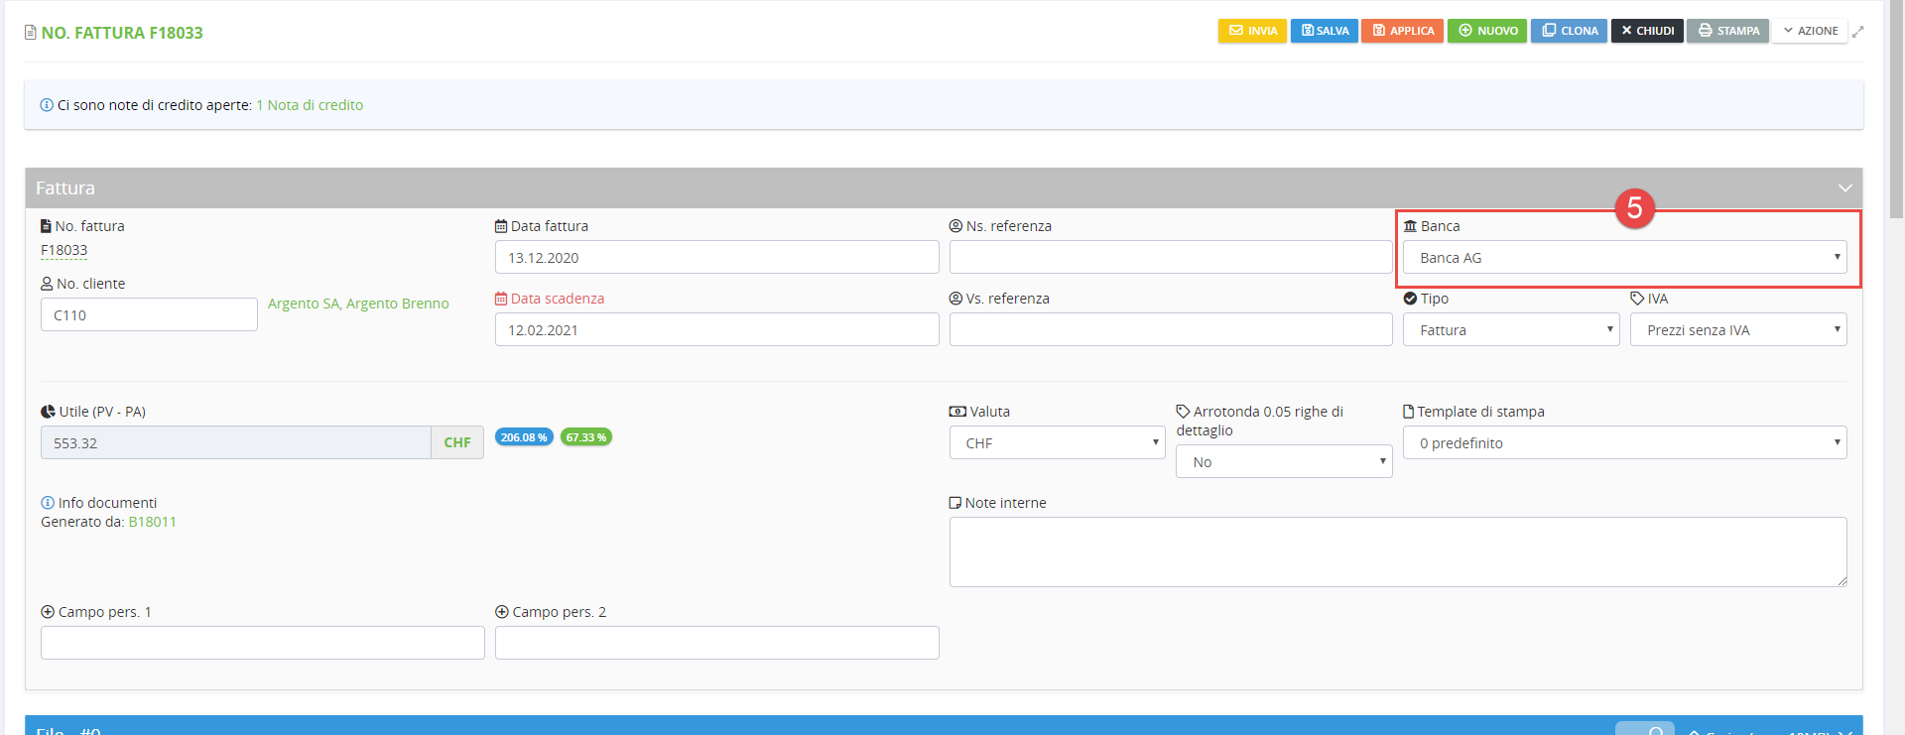This screenshot has height=735, width=1905.
Task: Close invoice with CHIUDI button
Action: tap(1646, 31)
